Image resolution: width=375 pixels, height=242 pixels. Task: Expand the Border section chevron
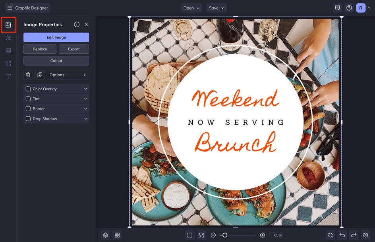(x=85, y=109)
